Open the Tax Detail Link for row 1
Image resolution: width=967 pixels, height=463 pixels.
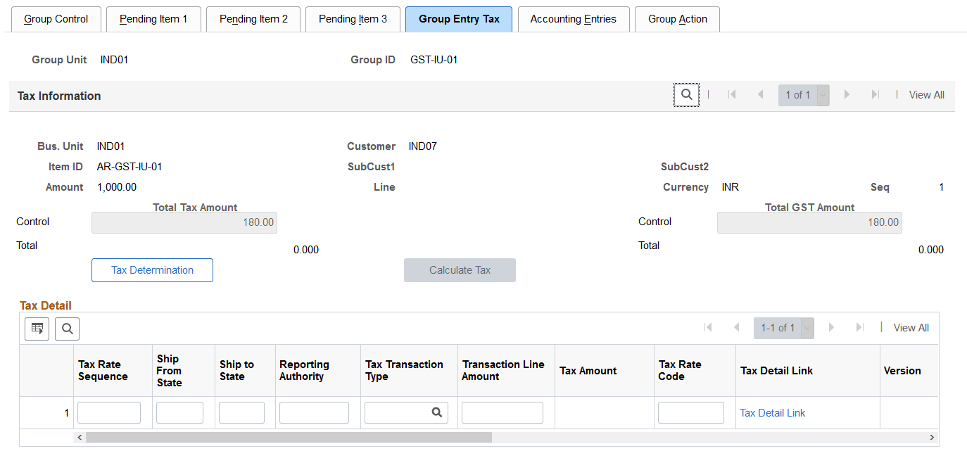point(772,412)
